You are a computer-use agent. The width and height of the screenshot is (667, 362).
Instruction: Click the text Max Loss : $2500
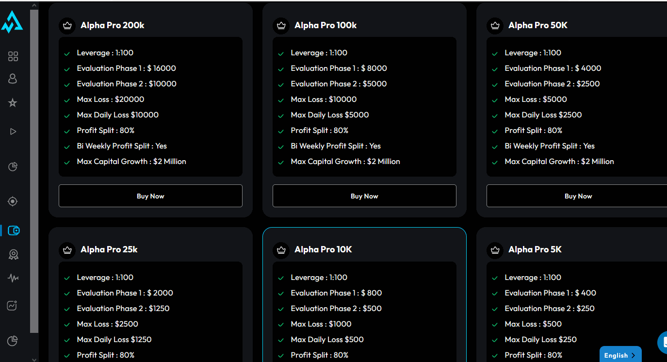point(108,324)
